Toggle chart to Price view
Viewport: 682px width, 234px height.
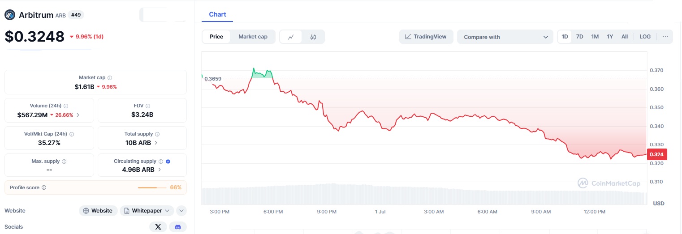(216, 37)
